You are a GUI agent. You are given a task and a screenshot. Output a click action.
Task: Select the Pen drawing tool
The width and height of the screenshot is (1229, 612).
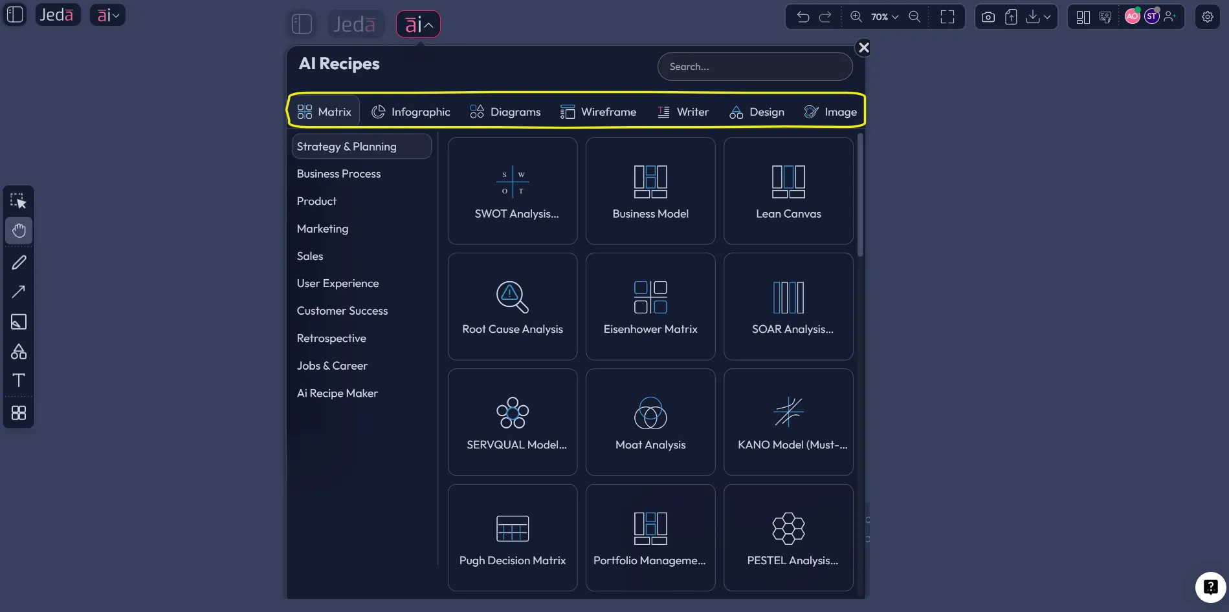click(19, 262)
